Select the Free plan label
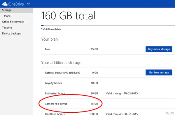This screenshot has height=115, width=175. (48, 49)
